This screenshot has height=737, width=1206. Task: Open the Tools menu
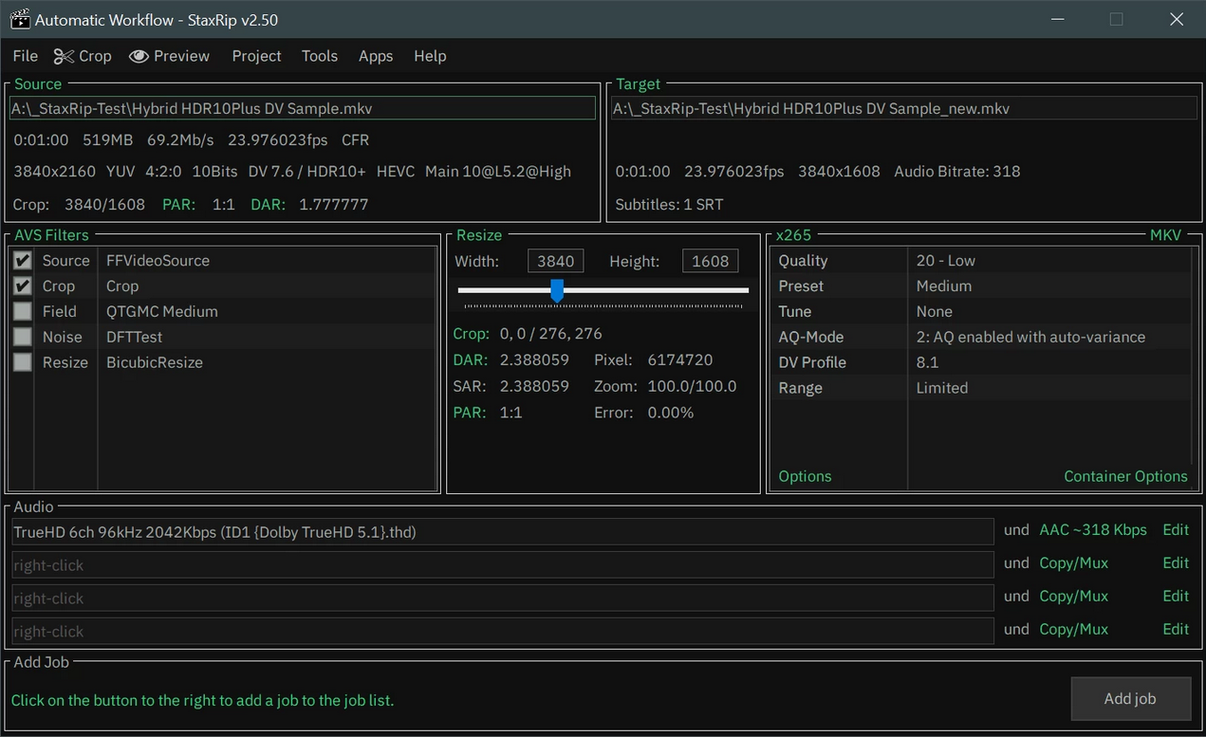point(319,57)
